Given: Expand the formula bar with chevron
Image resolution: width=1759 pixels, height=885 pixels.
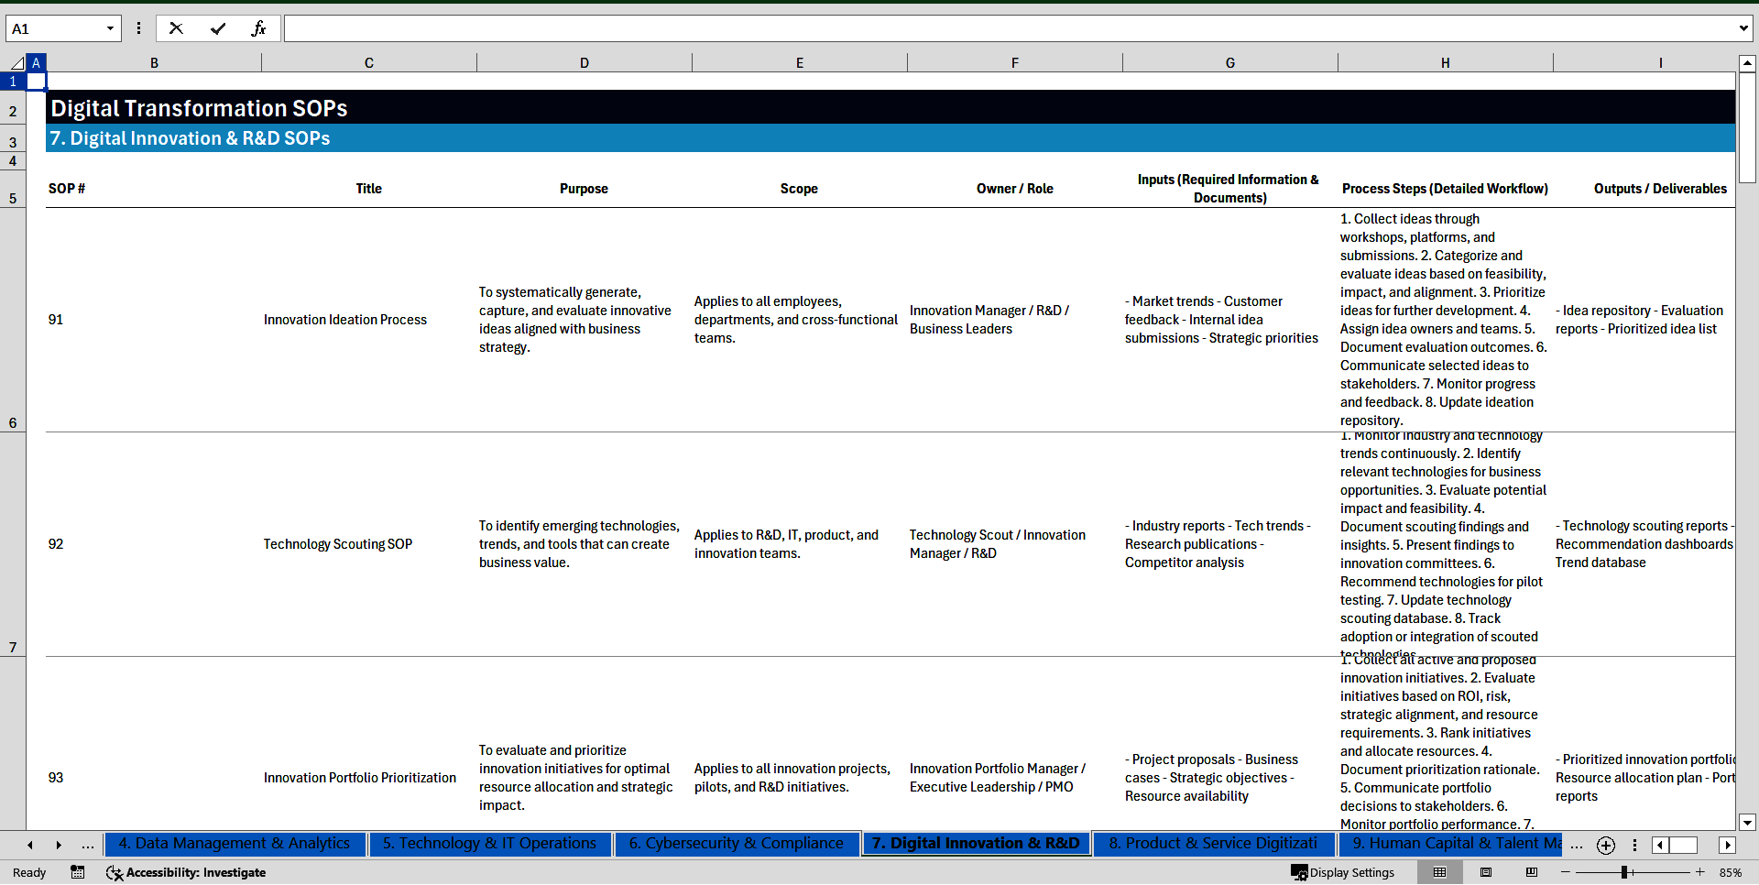Looking at the screenshot, I should [x=1743, y=28].
